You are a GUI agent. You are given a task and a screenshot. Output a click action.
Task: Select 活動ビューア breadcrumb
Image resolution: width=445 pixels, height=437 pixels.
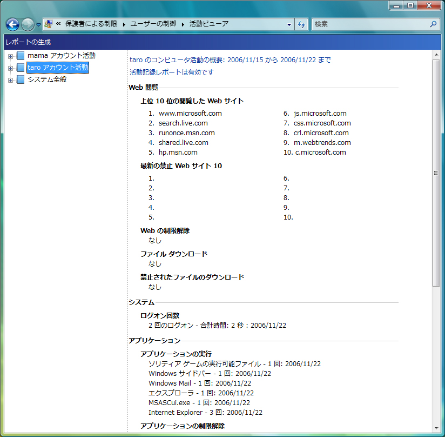[x=209, y=24]
